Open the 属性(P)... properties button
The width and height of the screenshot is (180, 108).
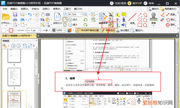point(137,30)
